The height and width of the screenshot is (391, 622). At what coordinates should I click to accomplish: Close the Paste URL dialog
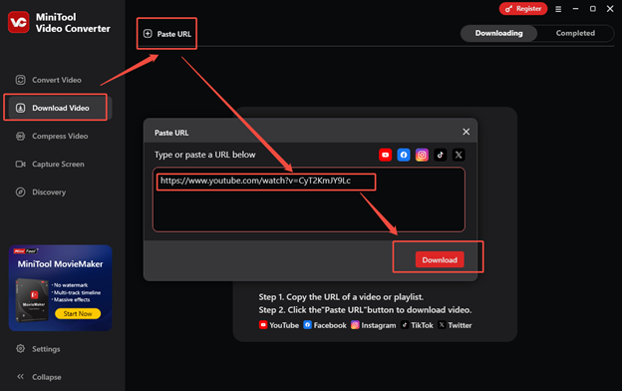point(466,132)
